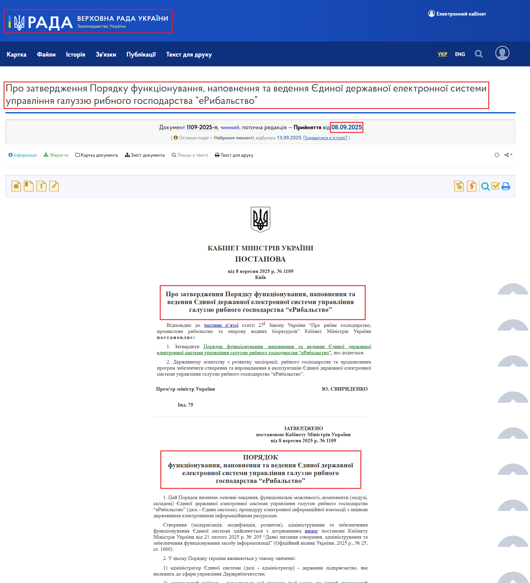Open the Зв'язки menu item
530x583 pixels.
coord(106,54)
